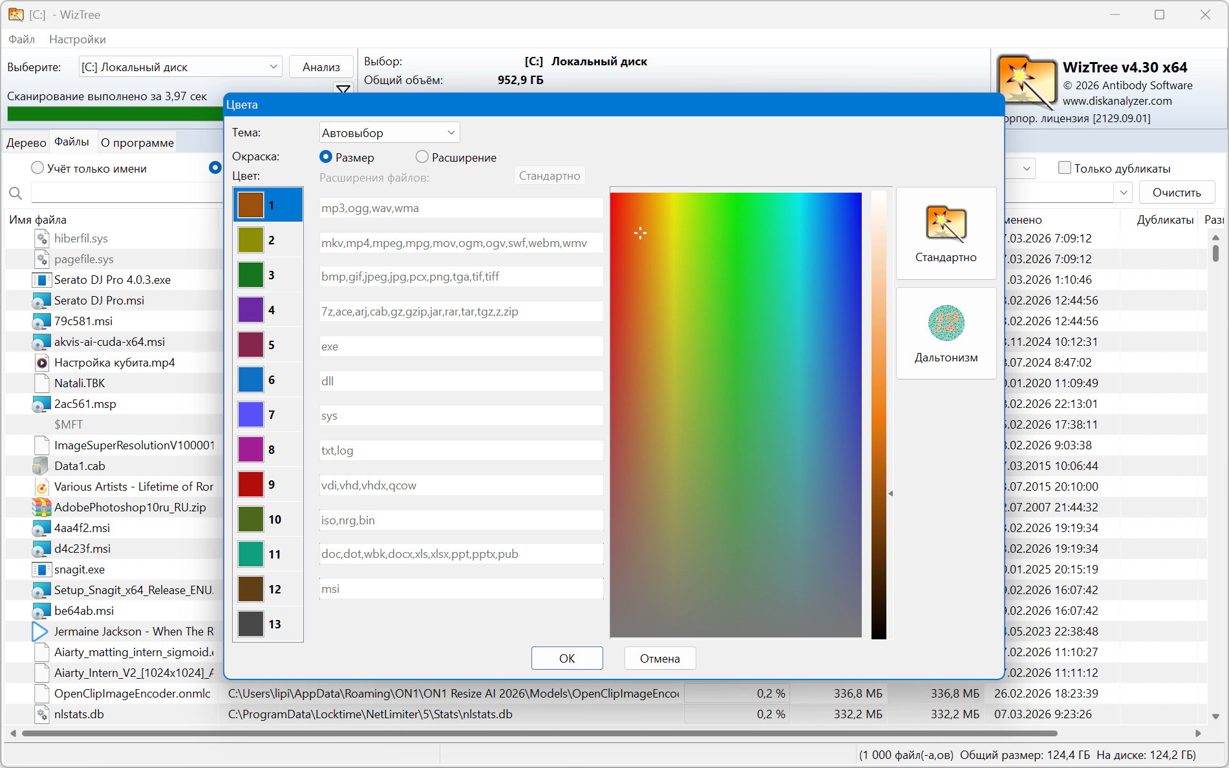Select Учёт только имени radio option
This screenshot has width=1229, height=768.
(37, 168)
